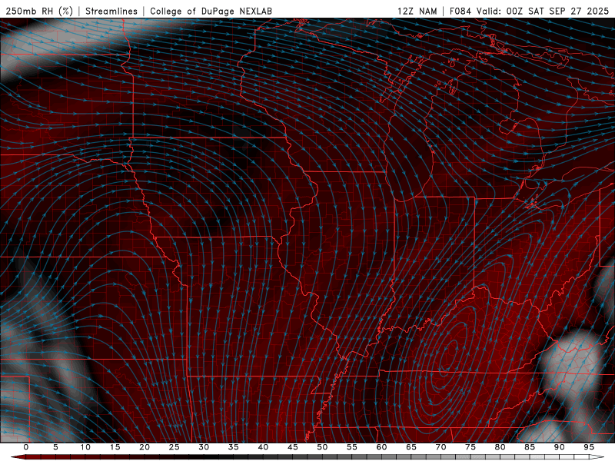The width and height of the screenshot is (615, 461).
Task: Select the 'F084' forecast hour text
Action: 460,11
